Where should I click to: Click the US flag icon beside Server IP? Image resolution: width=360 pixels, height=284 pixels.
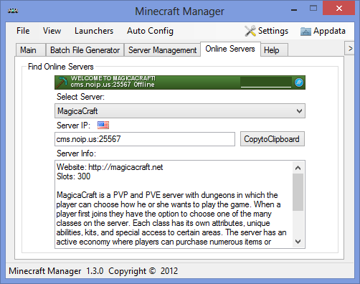[103, 125]
